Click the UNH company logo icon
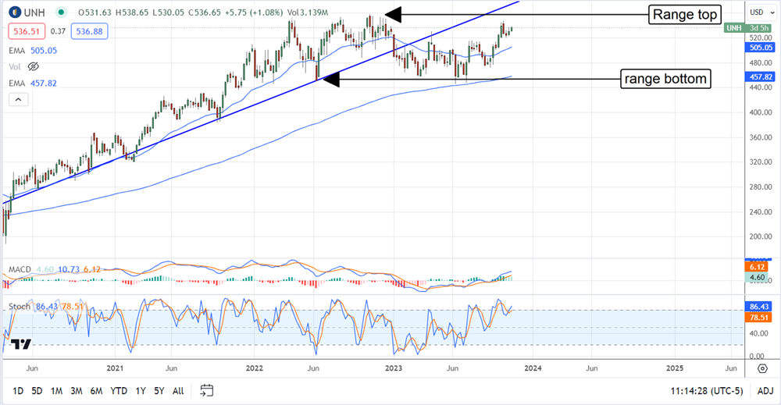Image resolution: width=781 pixels, height=405 pixels. pyautogui.click(x=15, y=12)
